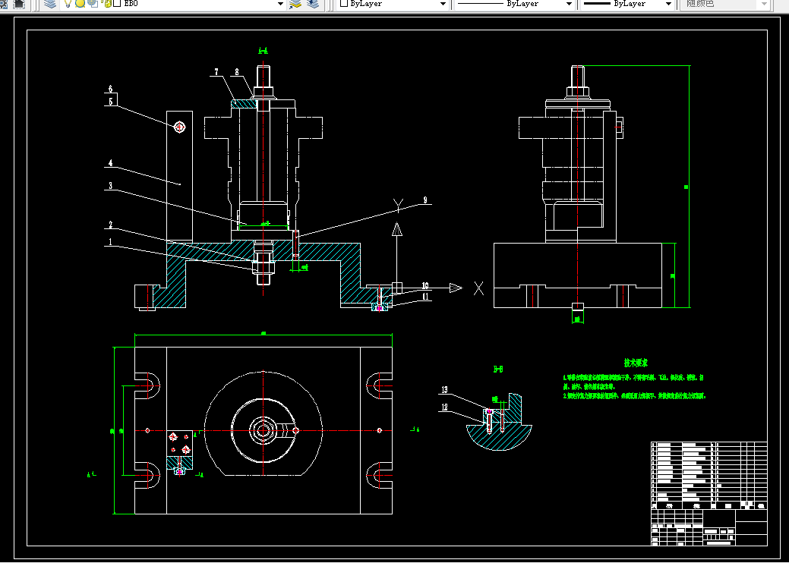Open the Layer Properties Manager
The width and height of the screenshot is (789, 563).
(x=49, y=4)
